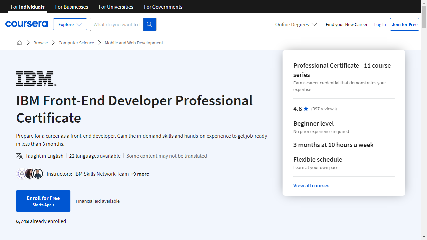The image size is (427, 240).
Task: Click the IBM logo
Action: pyautogui.click(x=36, y=79)
